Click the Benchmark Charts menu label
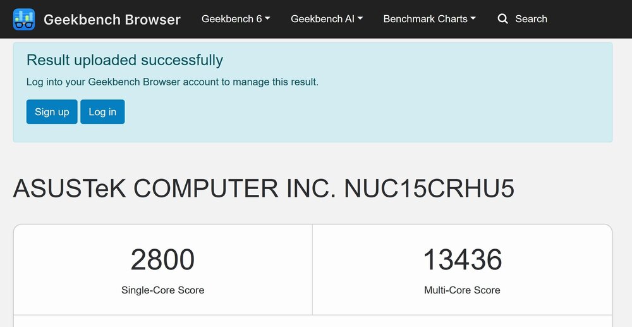The height and width of the screenshot is (327, 632). click(x=425, y=19)
